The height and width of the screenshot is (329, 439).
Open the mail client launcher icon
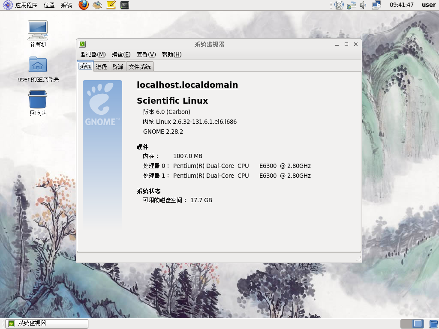click(x=97, y=5)
